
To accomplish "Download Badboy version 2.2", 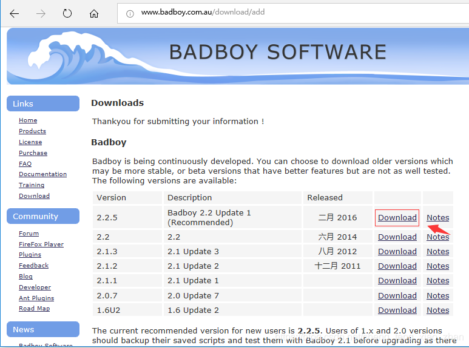I will click(397, 237).
